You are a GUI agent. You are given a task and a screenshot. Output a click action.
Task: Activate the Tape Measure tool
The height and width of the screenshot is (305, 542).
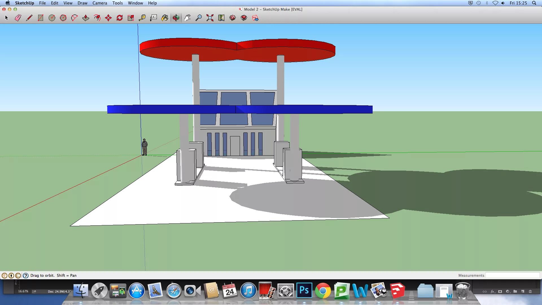pyautogui.click(x=142, y=18)
